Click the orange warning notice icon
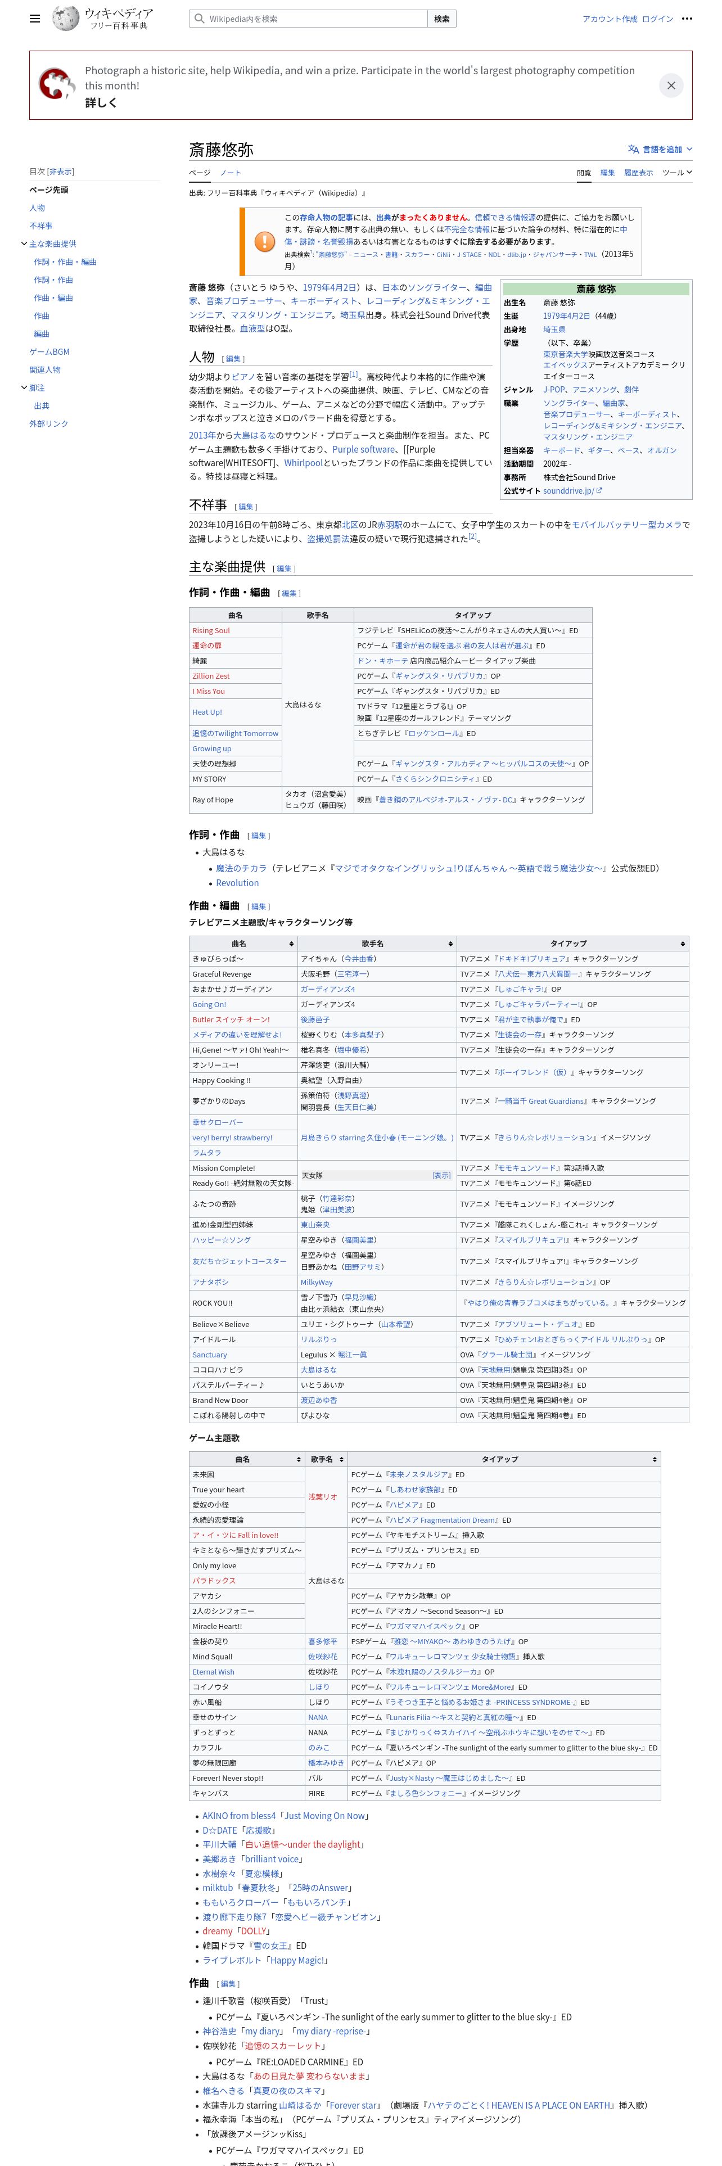This screenshot has height=2166, width=722. click(x=264, y=241)
